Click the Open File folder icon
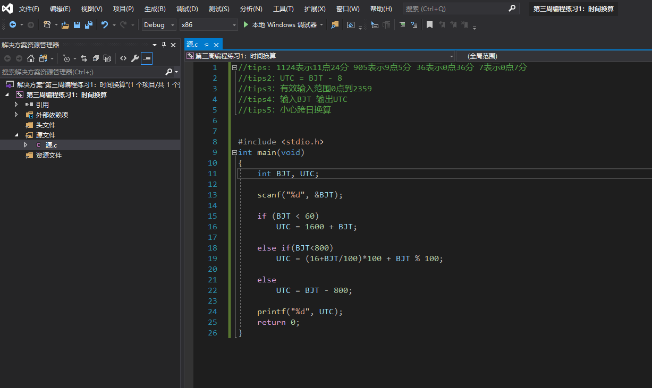652x388 pixels. pyautogui.click(x=65, y=25)
